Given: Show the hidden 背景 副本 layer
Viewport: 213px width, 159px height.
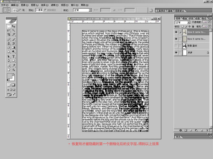Looking at the screenshot, I should click(176, 46).
